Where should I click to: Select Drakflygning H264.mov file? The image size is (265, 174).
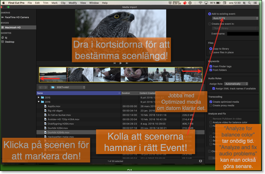pos(61,124)
